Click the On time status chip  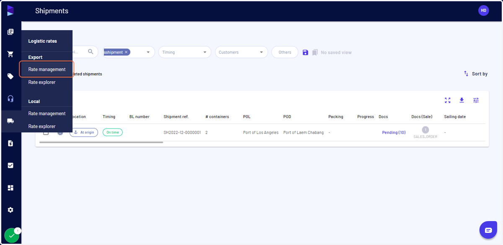[112, 132]
